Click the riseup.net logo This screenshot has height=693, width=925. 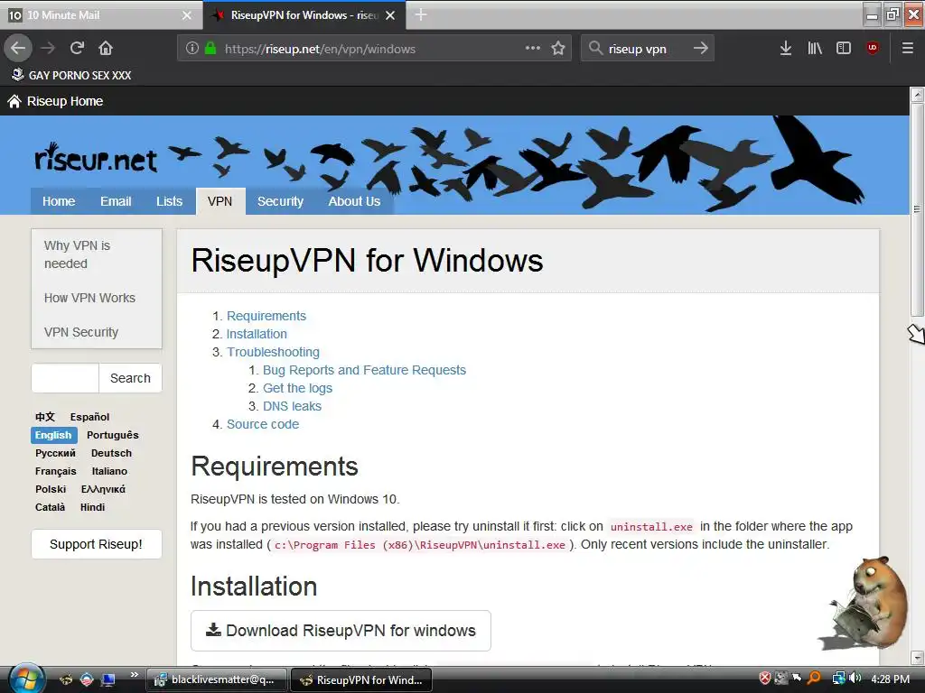[96, 158]
